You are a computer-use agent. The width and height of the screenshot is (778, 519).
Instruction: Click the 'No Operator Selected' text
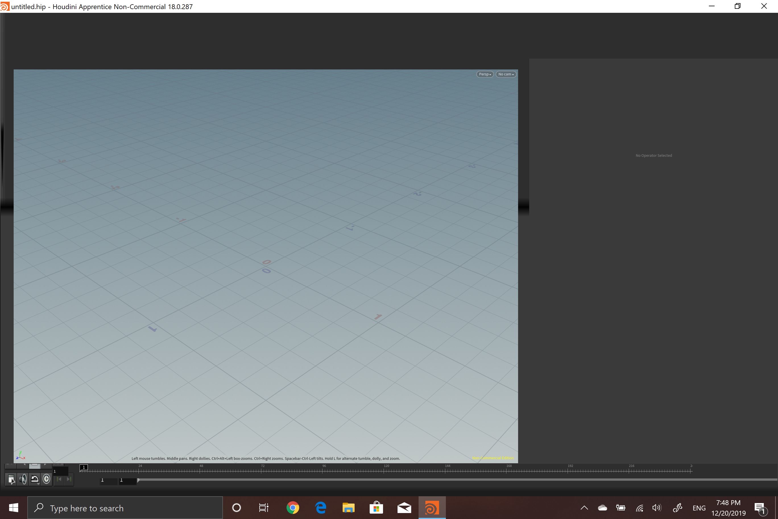(654, 156)
